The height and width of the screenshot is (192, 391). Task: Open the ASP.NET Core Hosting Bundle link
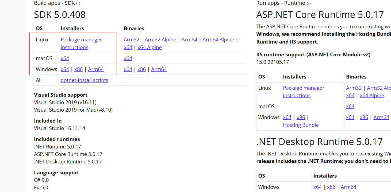[x=301, y=125]
